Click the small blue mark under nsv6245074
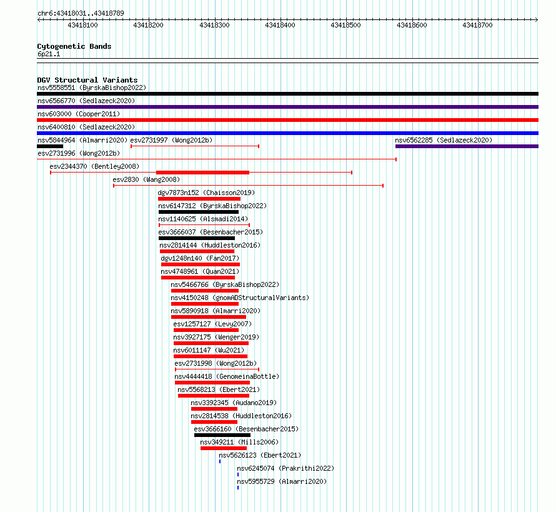The height and width of the screenshot is (512, 556). coord(238,474)
